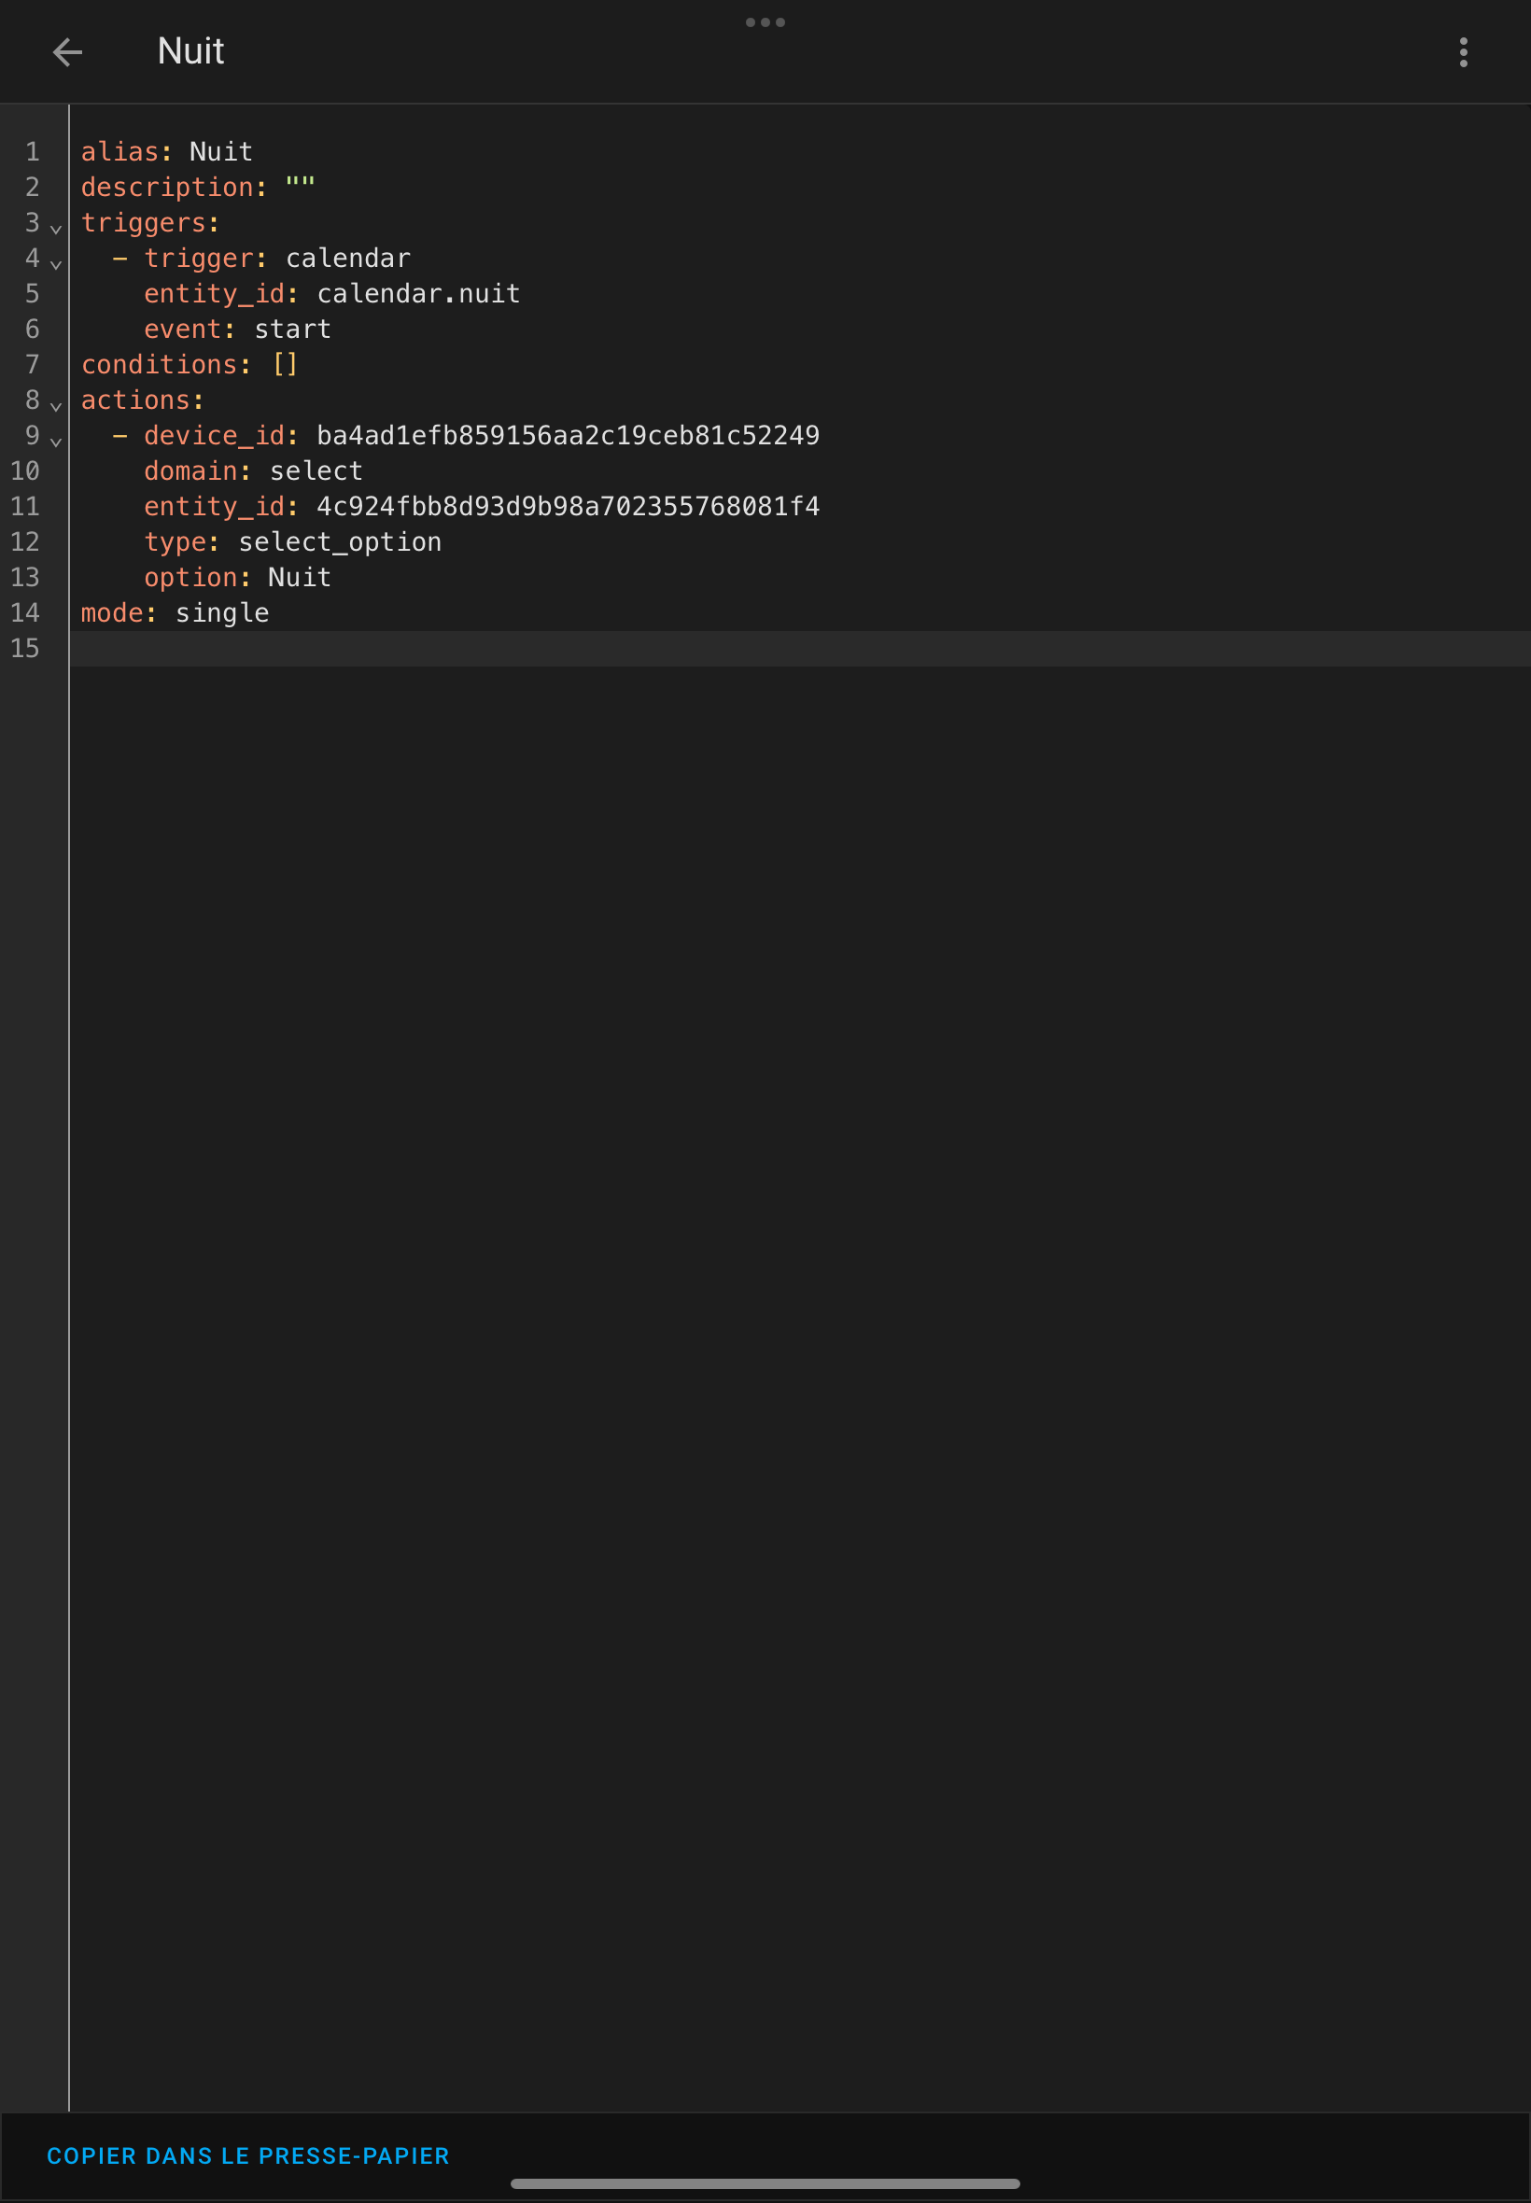This screenshot has height=2203, width=1531.
Task: Place cursor on event value start
Action: [292, 329]
